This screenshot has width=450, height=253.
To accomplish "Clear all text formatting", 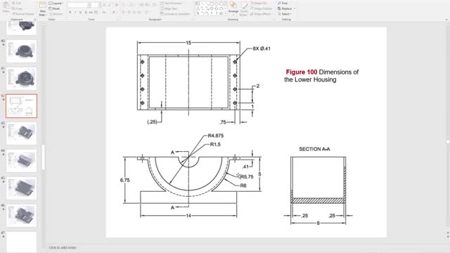I will 117,5.
